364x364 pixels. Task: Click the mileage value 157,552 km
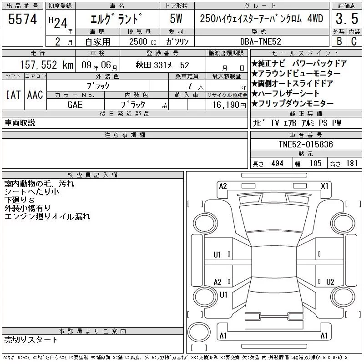click(x=46, y=65)
